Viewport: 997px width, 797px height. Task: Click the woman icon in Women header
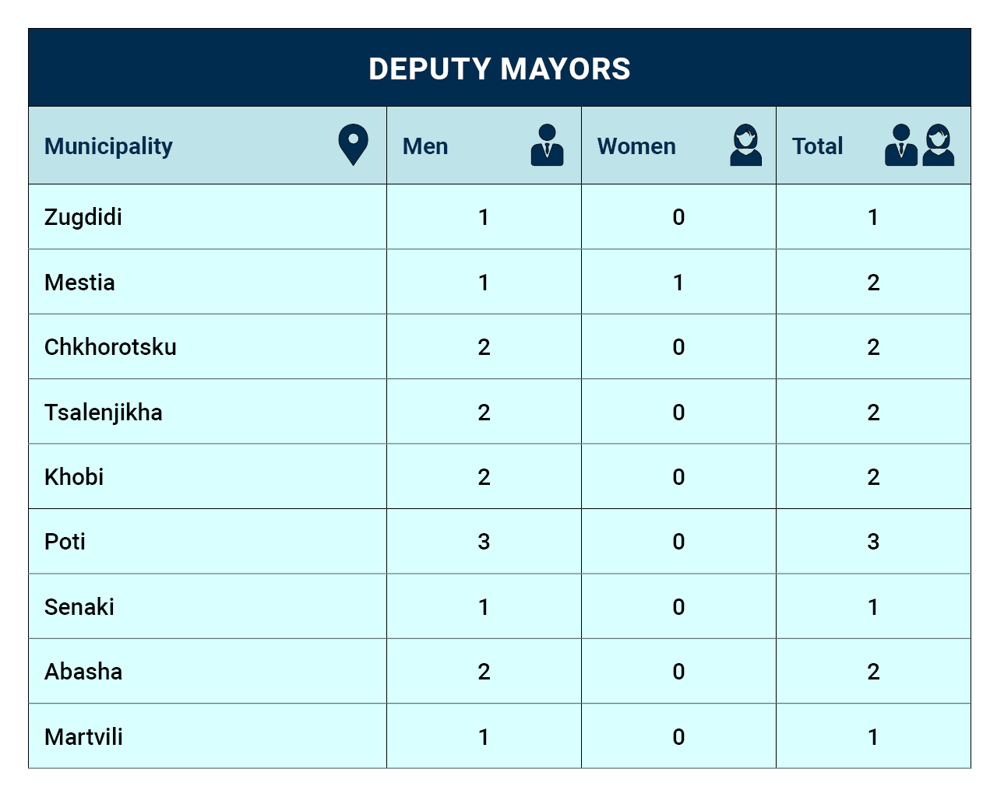(745, 145)
